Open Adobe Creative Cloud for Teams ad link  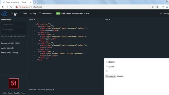tap(14, 93)
